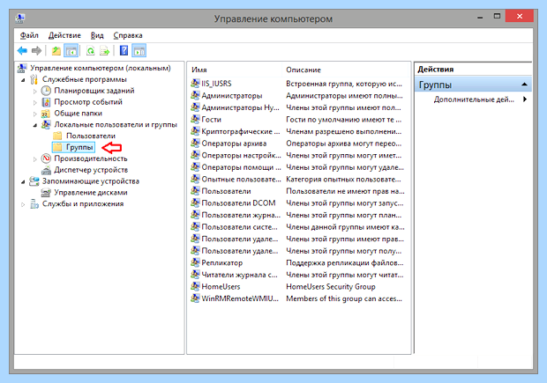This screenshot has width=547, height=383.
Task: Click the Производительность icon
Action: tap(46, 158)
